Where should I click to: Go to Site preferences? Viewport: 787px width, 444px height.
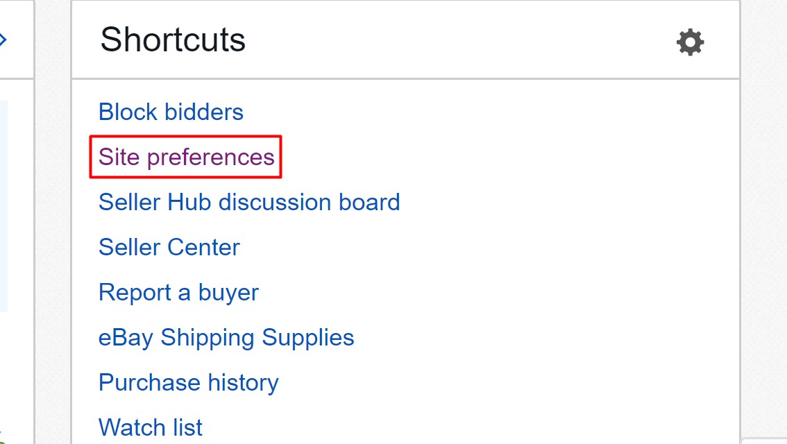point(186,157)
